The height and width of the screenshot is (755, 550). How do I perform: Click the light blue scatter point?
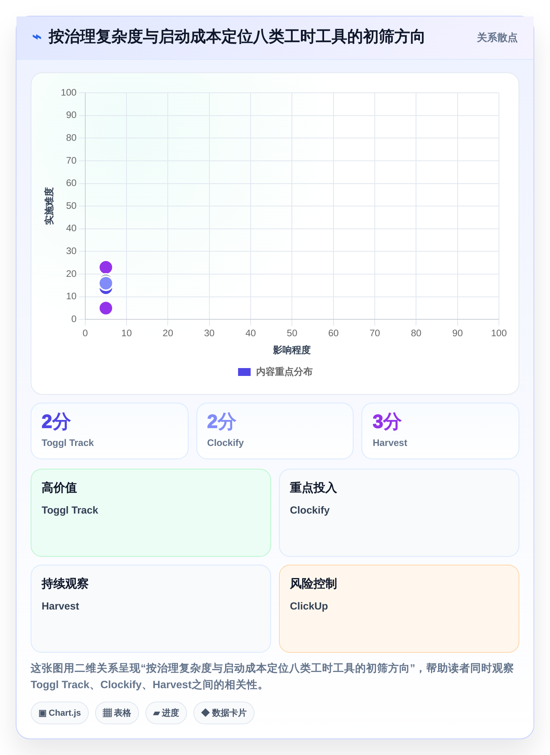point(106,283)
